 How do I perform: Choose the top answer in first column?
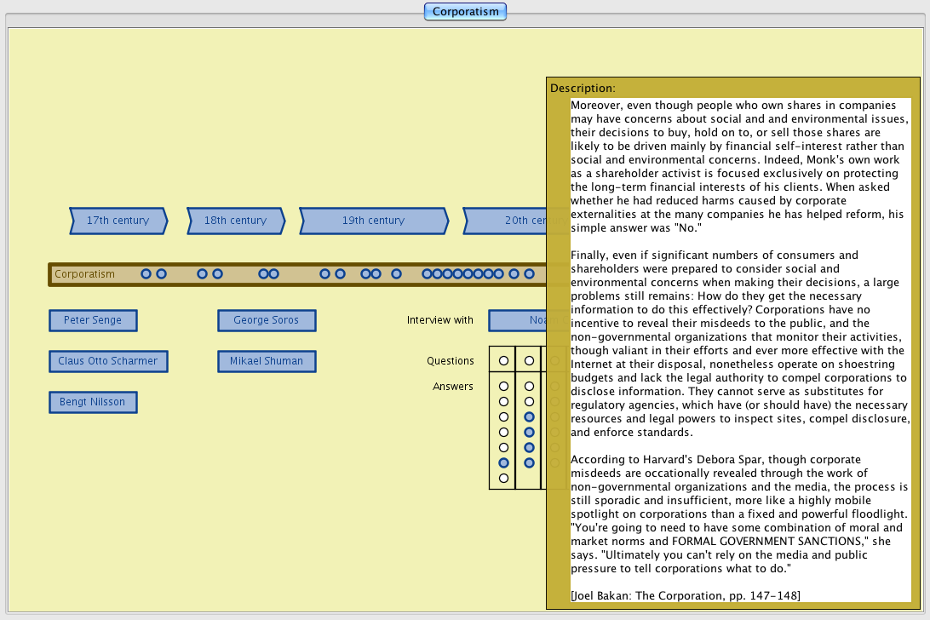point(503,387)
